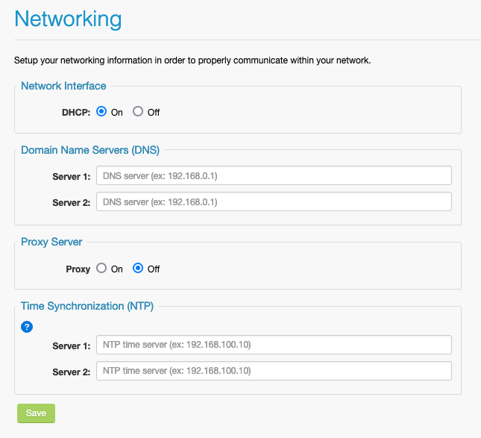Click the Time Synchronization (NTP) heading
Image resolution: width=481 pixels, height=438 pixels.
click(87, 306)
